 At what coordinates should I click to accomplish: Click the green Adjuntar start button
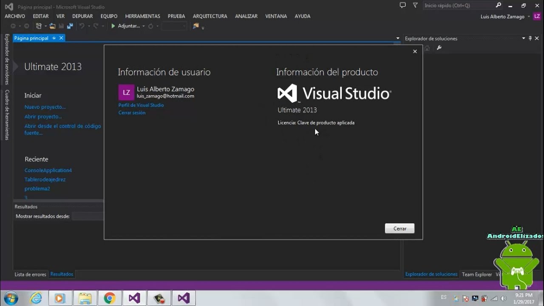pos(125,26)
